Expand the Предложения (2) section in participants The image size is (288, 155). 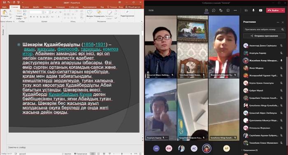[250, 150]
